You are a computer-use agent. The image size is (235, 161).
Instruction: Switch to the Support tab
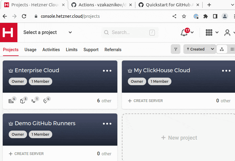point(91,50)
